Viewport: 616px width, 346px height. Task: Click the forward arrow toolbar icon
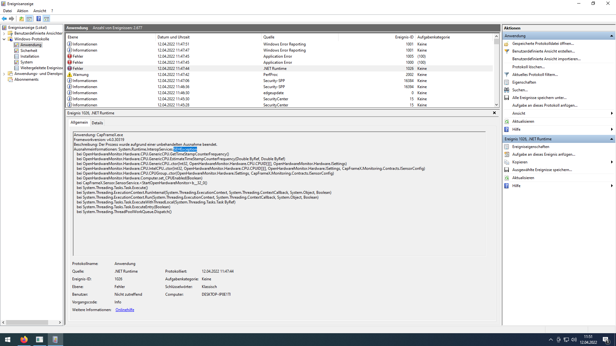point(12,19)
